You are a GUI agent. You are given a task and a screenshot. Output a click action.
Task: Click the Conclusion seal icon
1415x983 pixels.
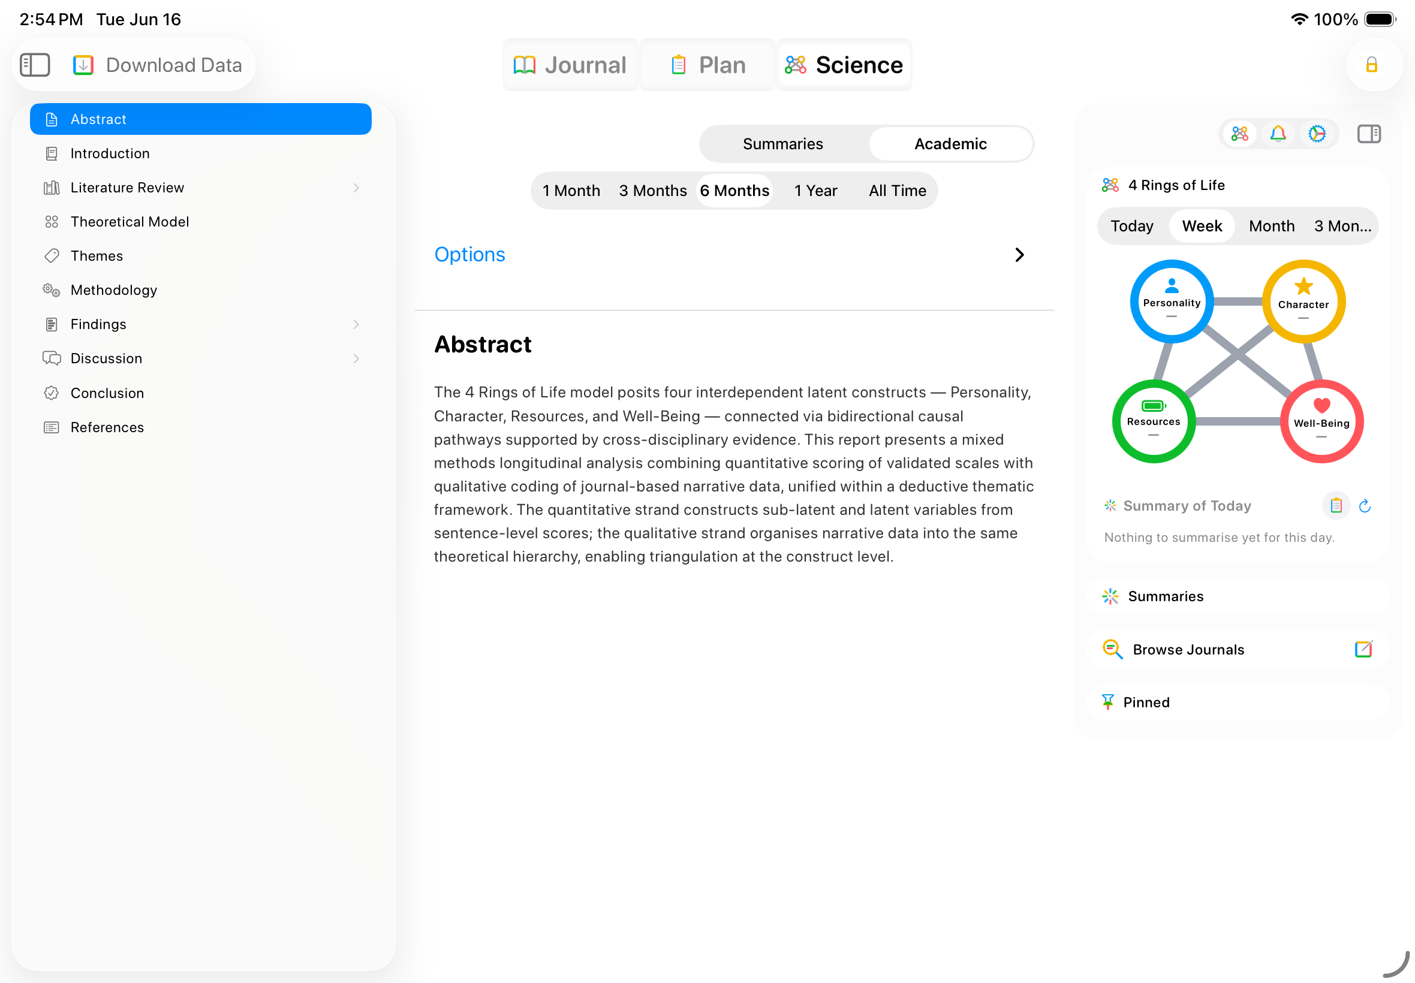click(52, 393)
